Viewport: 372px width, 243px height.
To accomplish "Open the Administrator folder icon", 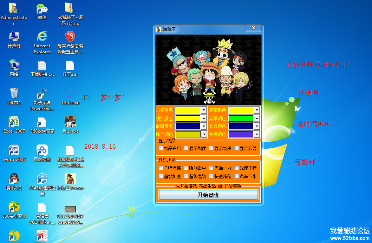I will point(14,14).
